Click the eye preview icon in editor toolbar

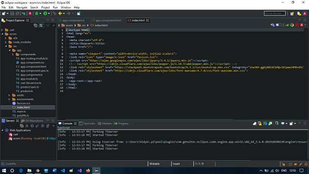click(272, 25)
